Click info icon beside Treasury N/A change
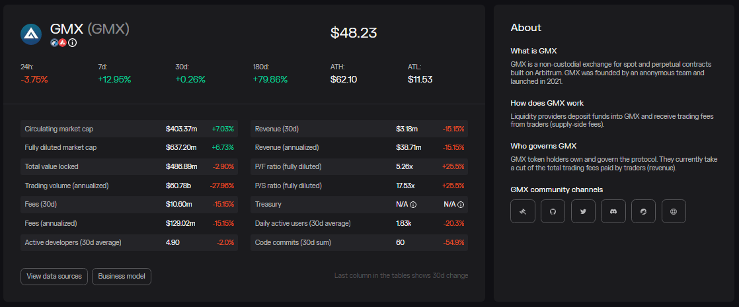Image resolution: width=739 pixels, height=307 pixels. point(461,205)
